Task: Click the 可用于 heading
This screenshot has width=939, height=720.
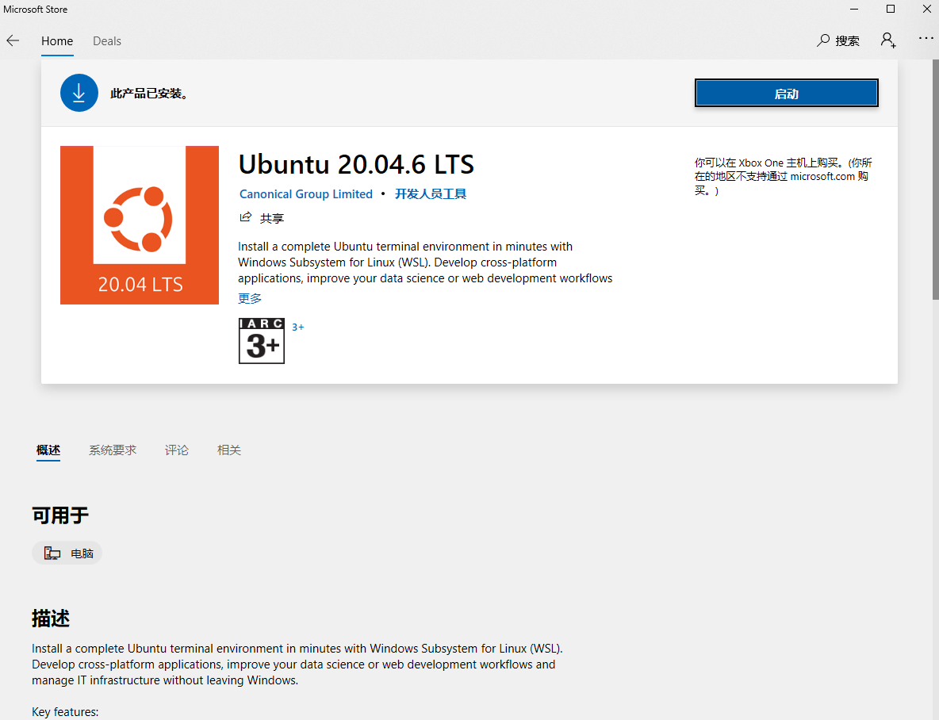Action: [x=60, y=515]
